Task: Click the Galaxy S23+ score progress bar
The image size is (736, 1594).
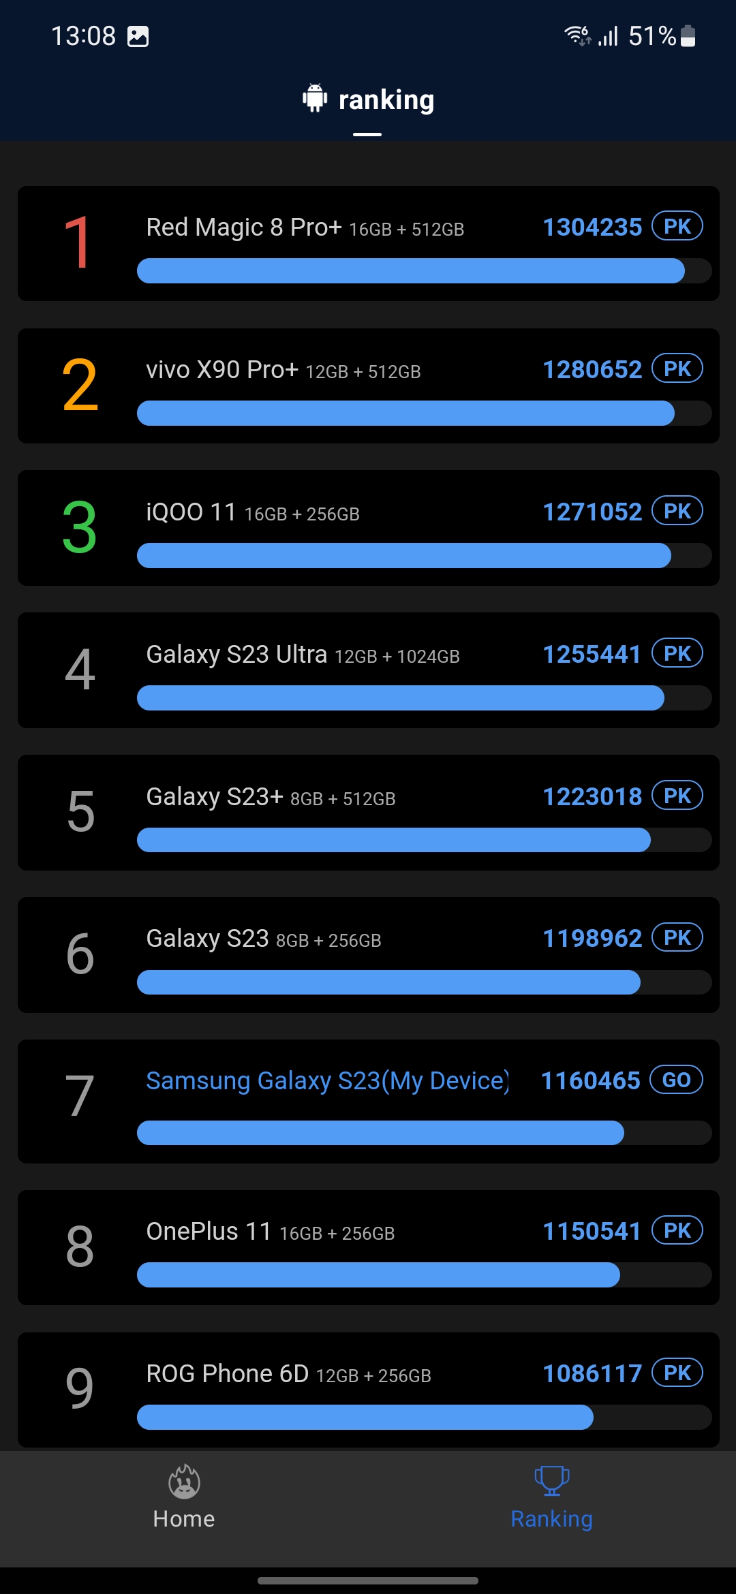Action: point(394,840)
